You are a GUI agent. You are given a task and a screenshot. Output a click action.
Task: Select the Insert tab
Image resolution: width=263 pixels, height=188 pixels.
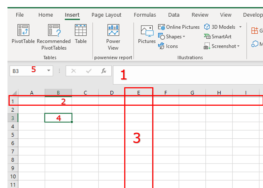(x=72, y=15)
